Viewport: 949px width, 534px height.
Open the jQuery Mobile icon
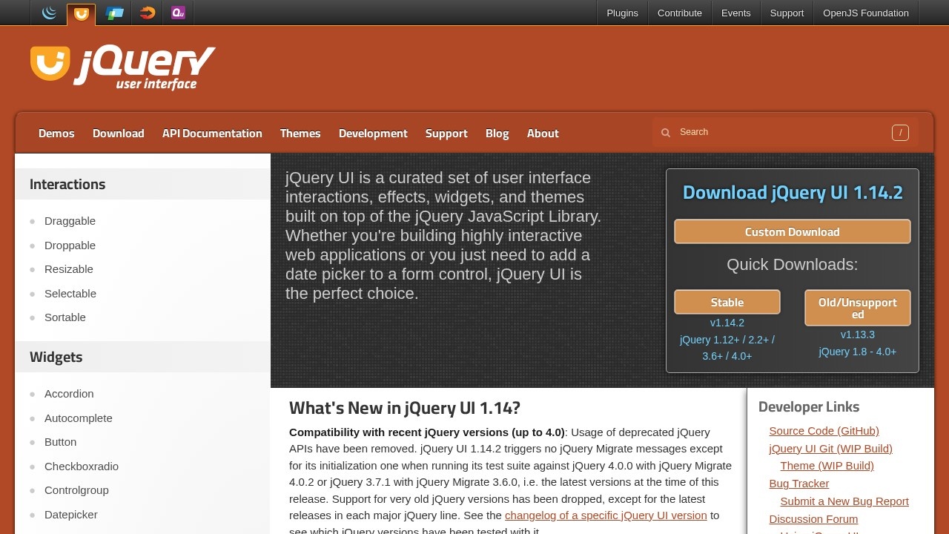115,13
